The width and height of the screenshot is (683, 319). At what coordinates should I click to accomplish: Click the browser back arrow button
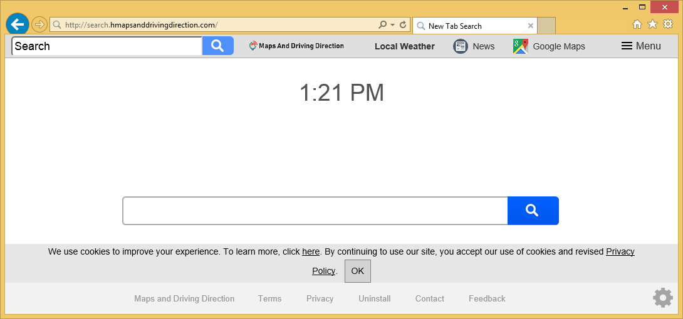point(18,24)
